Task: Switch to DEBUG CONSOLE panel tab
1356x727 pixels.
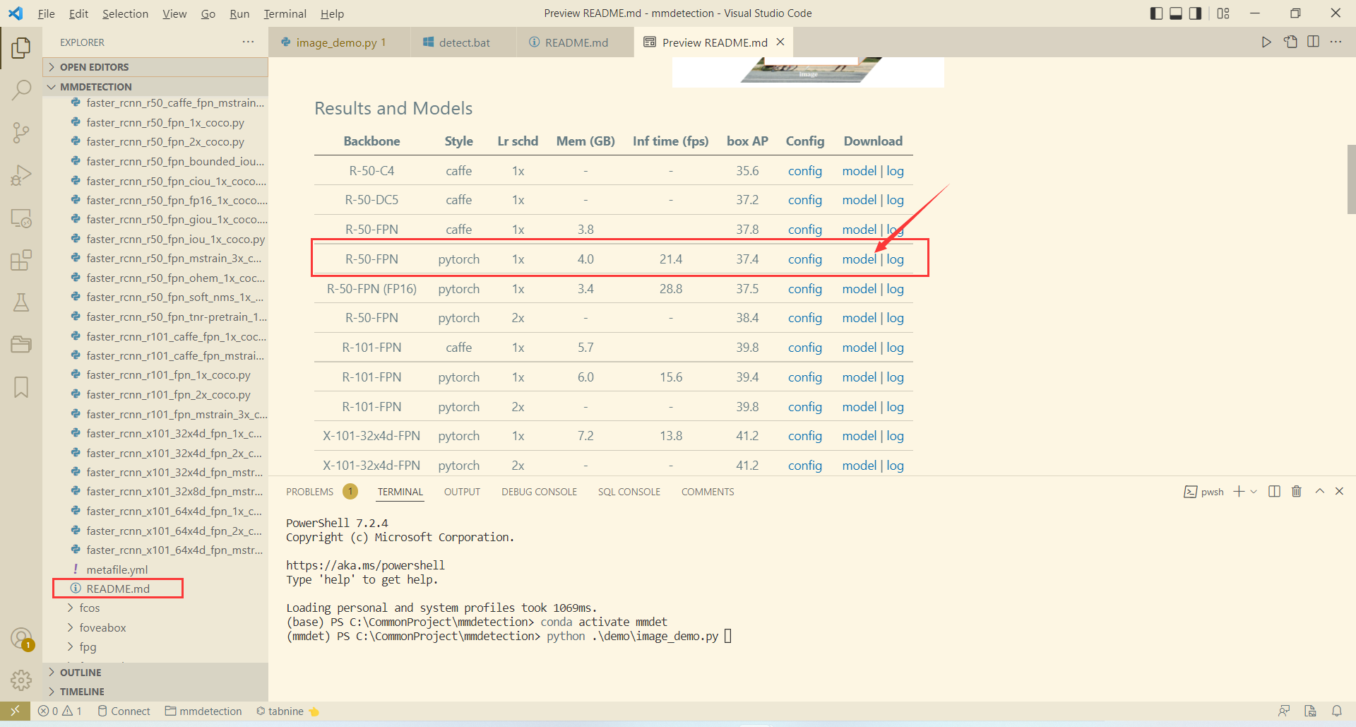Action: pos(539,492)
